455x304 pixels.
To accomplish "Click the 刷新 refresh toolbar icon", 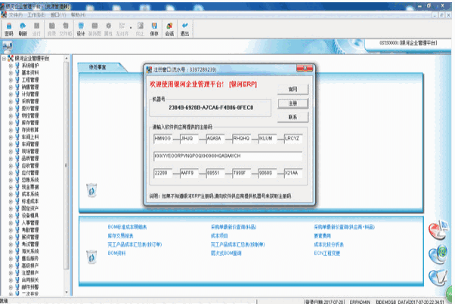I will click(x=23, y=29).
